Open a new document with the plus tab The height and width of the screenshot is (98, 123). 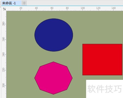[x=24, y=3]
